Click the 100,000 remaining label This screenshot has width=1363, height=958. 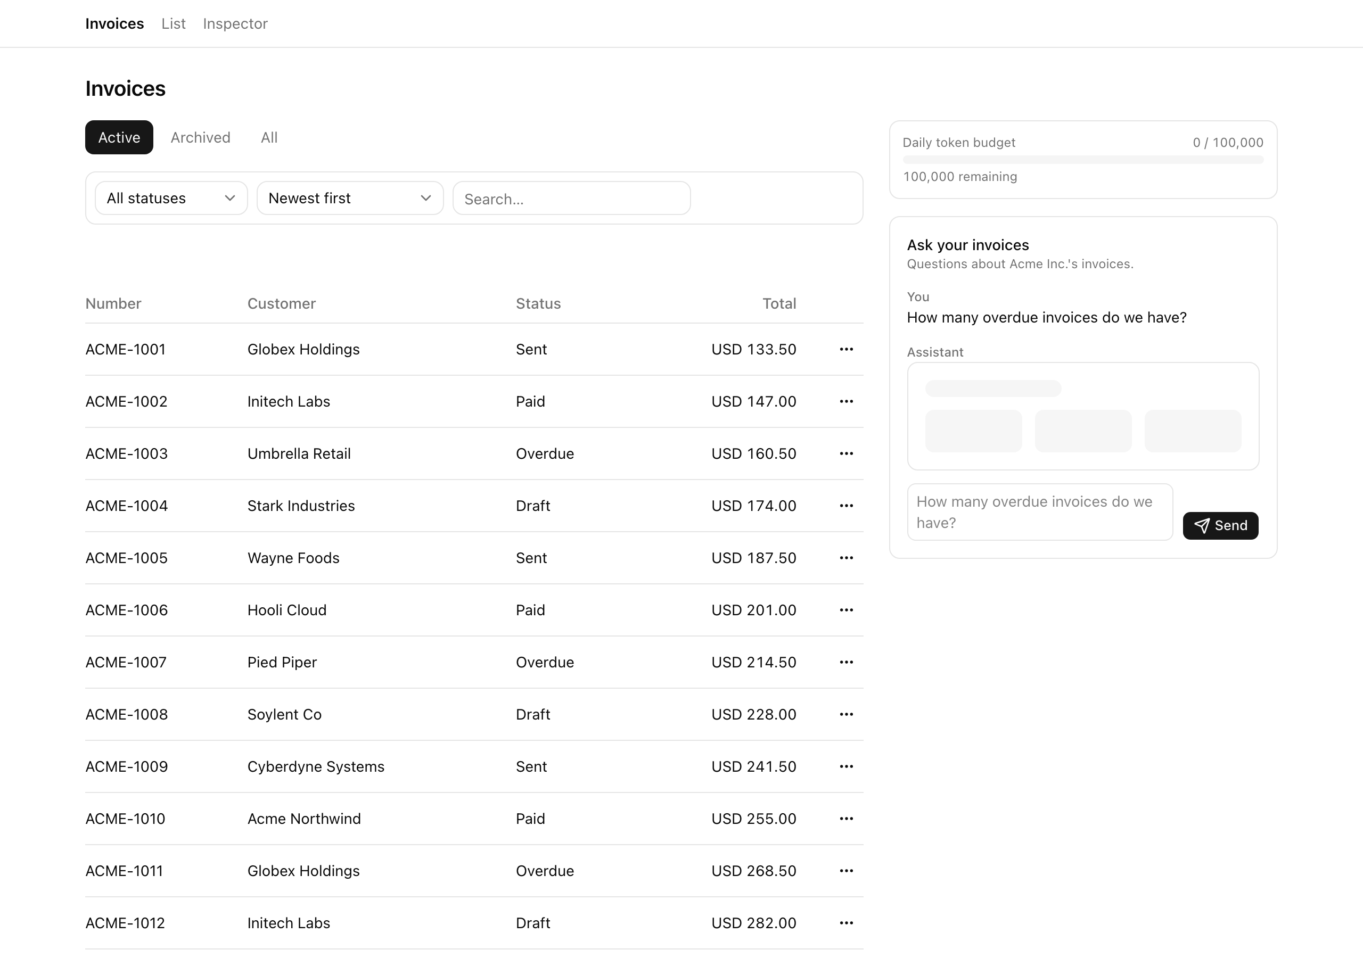click(x=960, y=177)
